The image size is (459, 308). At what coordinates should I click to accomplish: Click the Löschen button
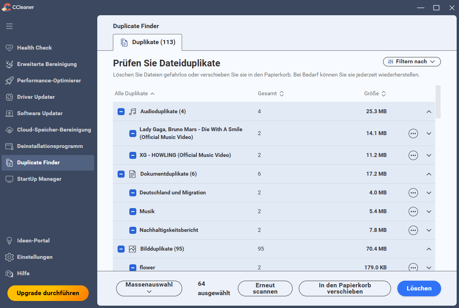coord(419,288)
